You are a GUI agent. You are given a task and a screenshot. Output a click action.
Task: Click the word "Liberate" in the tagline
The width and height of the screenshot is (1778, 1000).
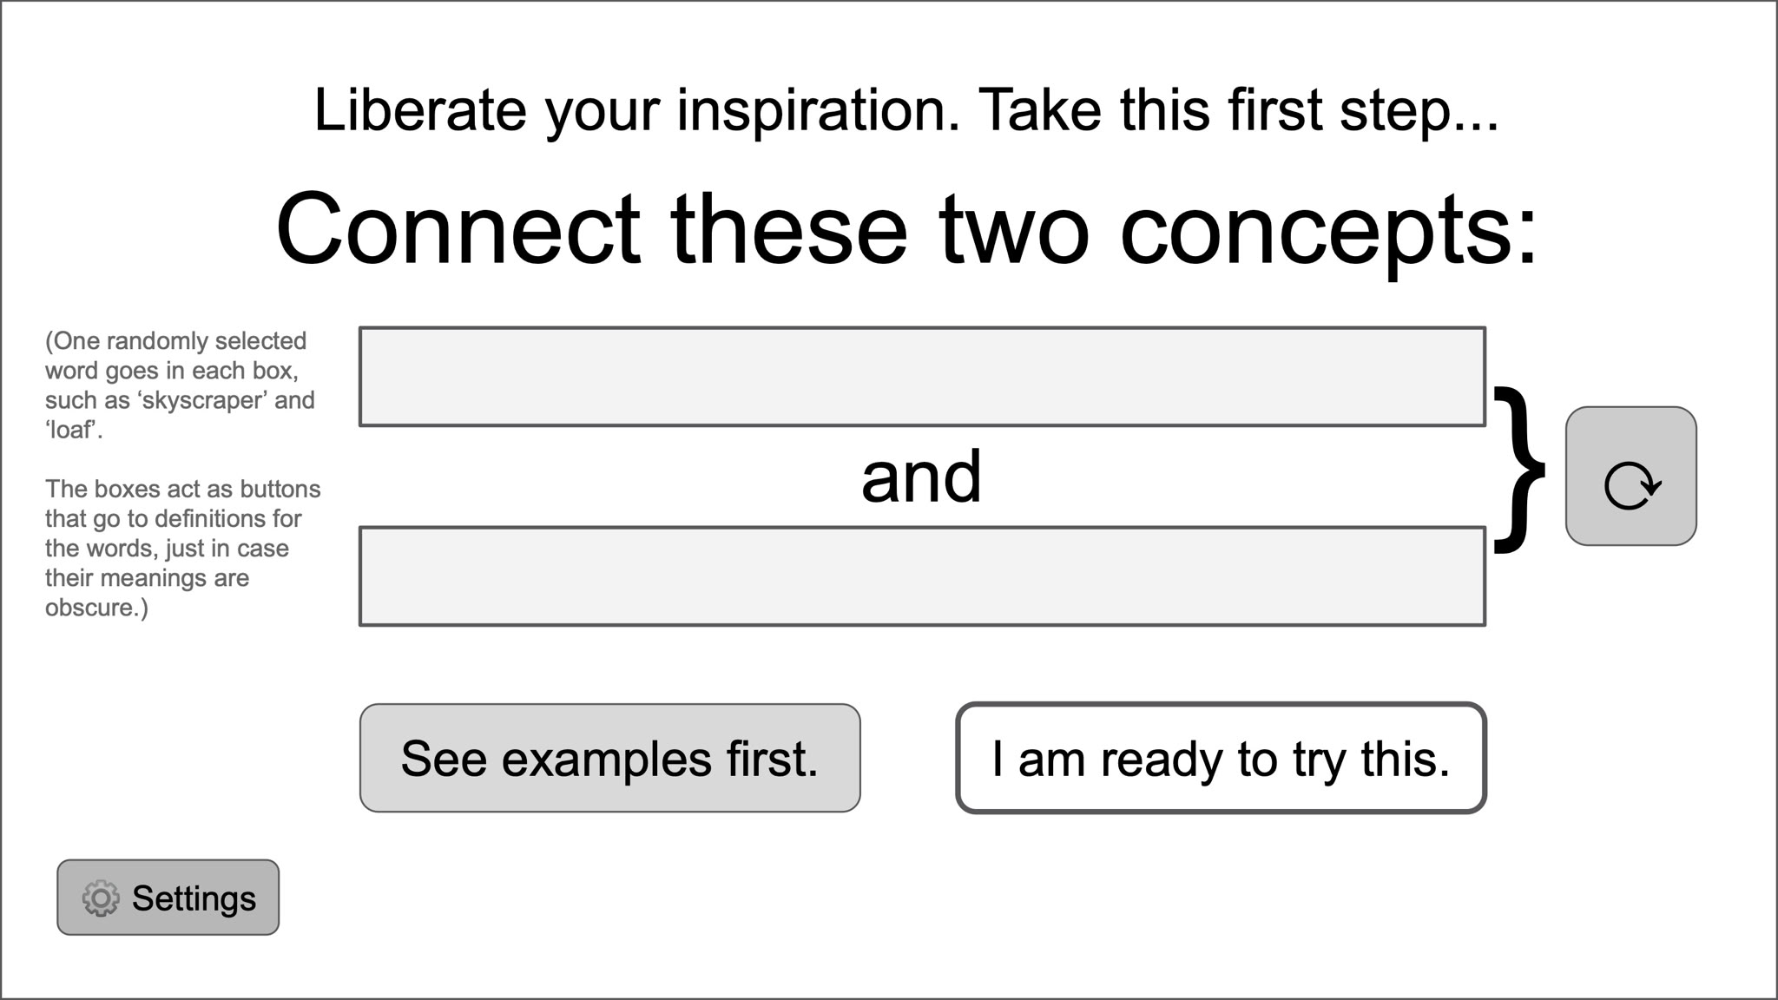tap(420, 110)
